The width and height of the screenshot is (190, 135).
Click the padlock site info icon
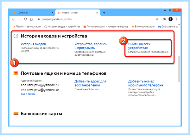click(x=39, y=19)
